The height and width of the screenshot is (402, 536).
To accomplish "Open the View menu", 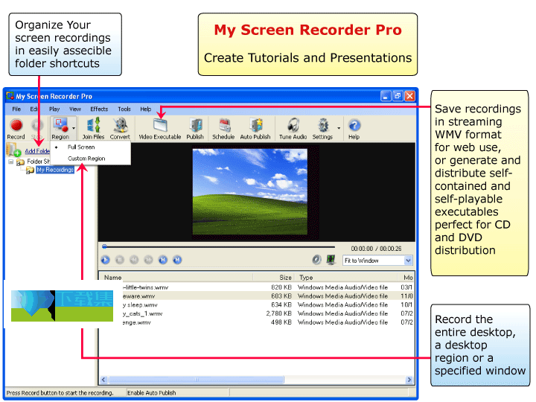I will coord(75,109).
